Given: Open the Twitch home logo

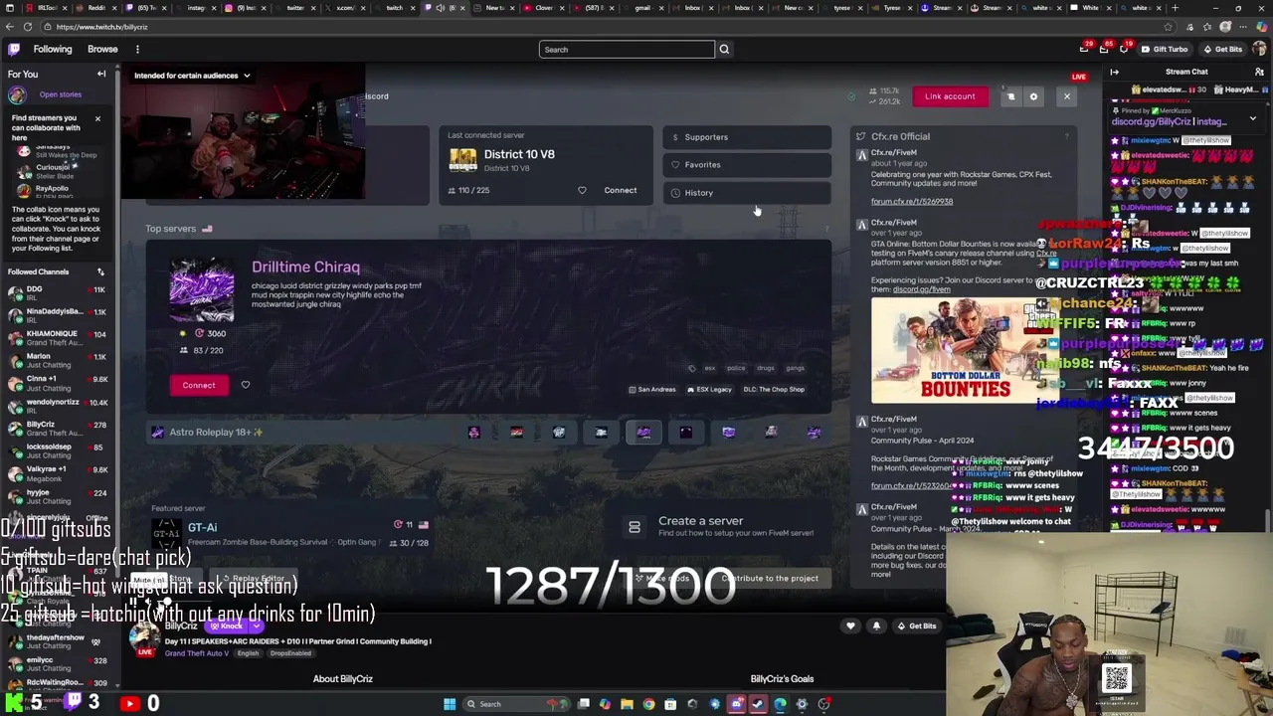Looking at the screenshot, I should tap(14, 49).
